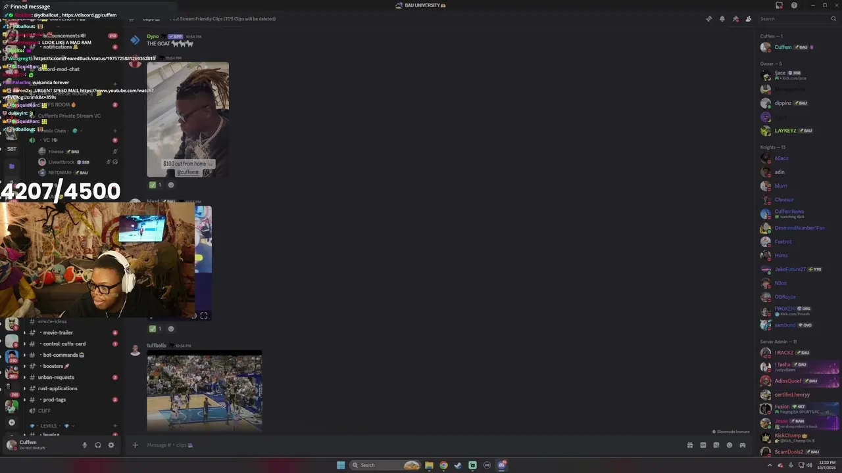Open Google Chrome from taskbar
Image resolution: width=842 pixels, height=473 pixels.
pos(443,465)
